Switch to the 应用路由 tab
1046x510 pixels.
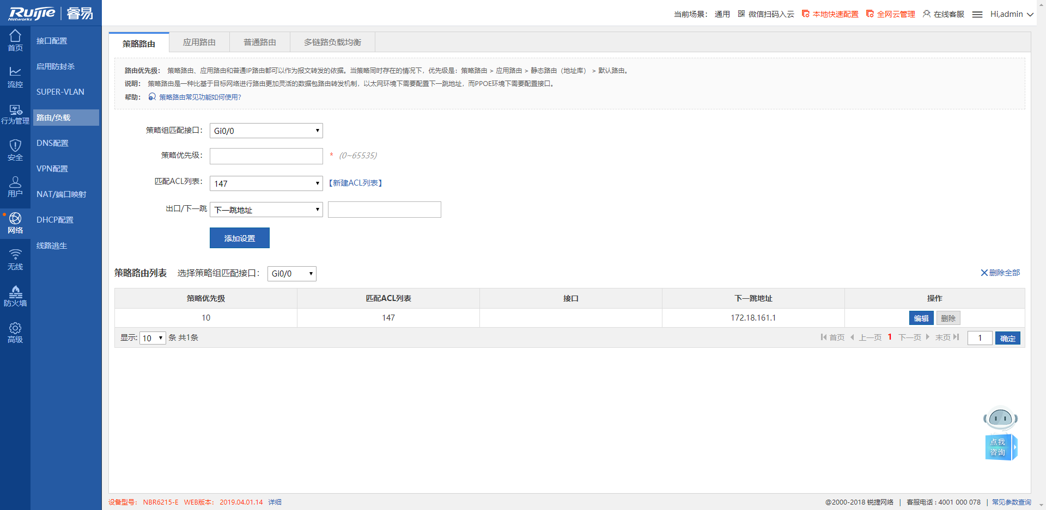pyautogui.click(x=199, y=42)
